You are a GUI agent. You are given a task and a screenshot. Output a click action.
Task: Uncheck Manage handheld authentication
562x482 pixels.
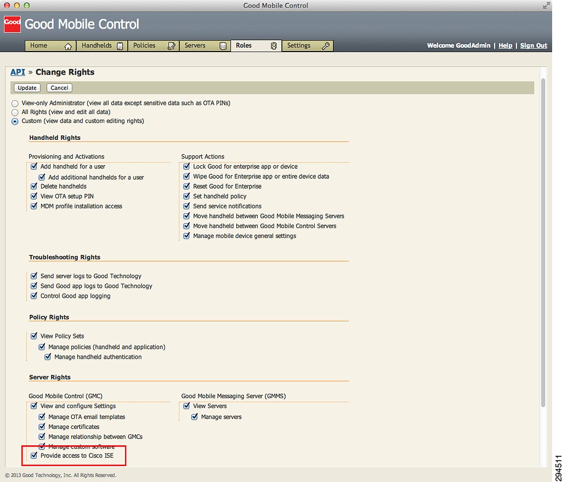pos(48,356)
